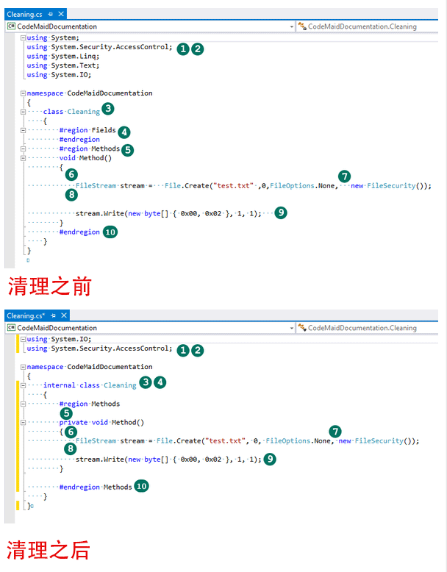Click stream.Write line in Cleaning.cs editor
This screenshot has height=572, width=447.
click(x=168, y=213)
